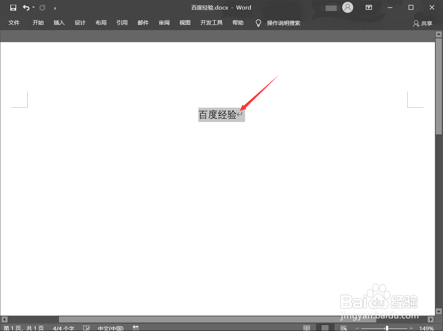Maximize the Word window
The image size is (443, 331).
tap(411, 7)
